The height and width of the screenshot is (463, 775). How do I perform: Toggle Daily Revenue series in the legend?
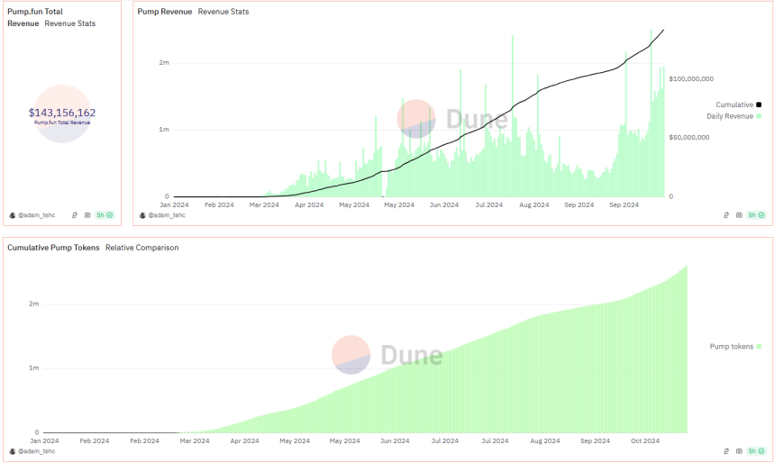point(729,116)
